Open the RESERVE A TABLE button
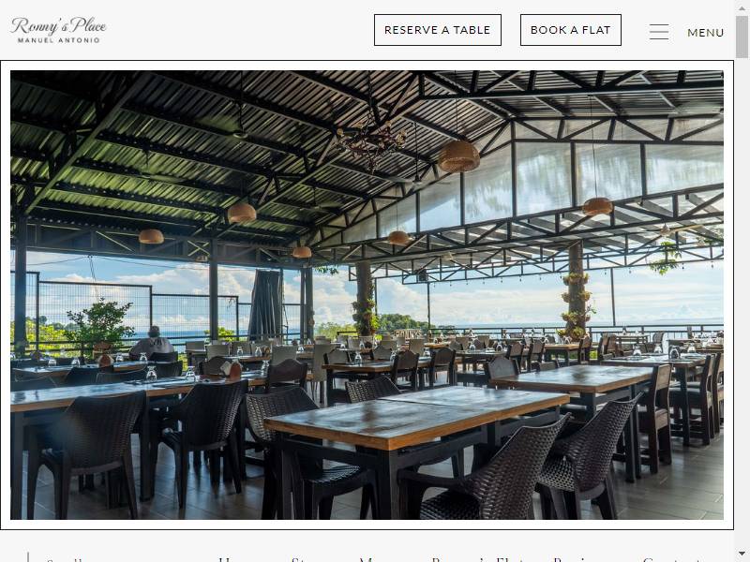Screen dimensions: 750x562 [437, 30]
